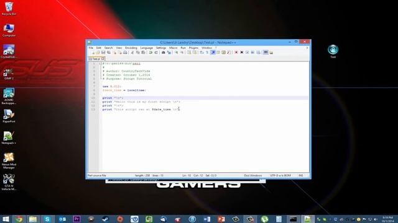
Task: Select the Test file icon on the desktop
Action: (x=333, y=51)
